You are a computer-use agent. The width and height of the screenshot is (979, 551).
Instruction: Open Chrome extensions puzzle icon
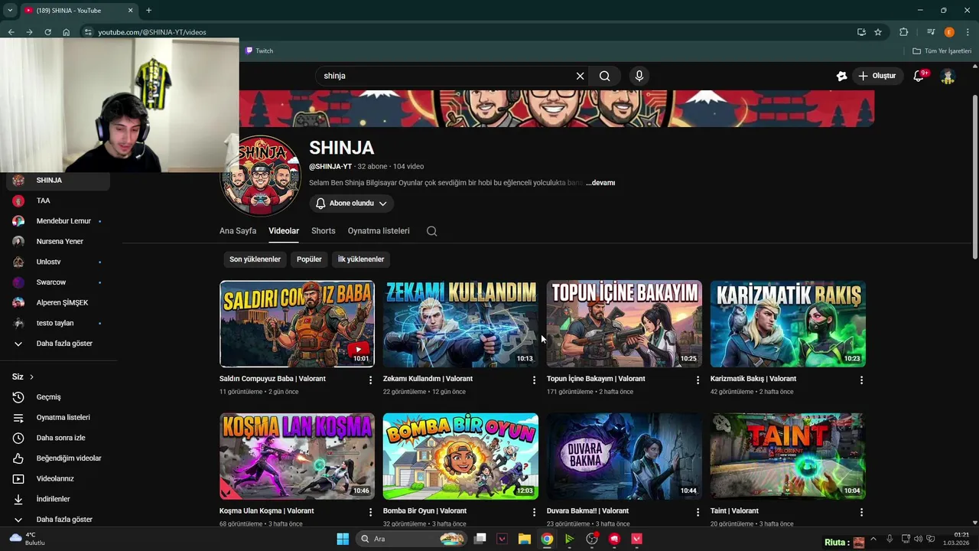(903, 32)
